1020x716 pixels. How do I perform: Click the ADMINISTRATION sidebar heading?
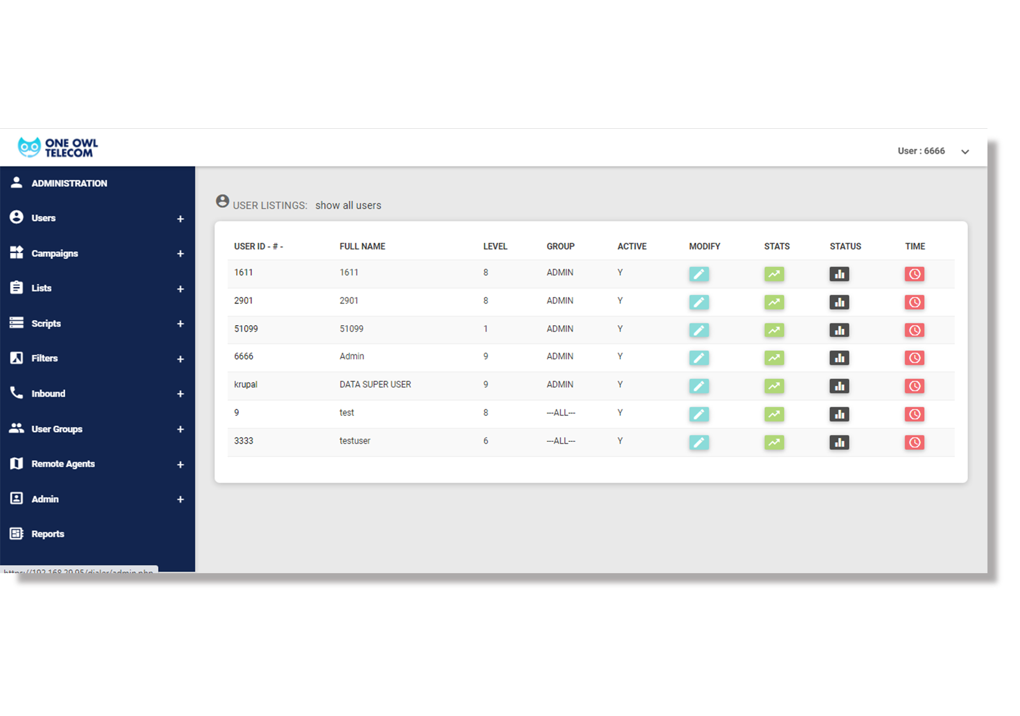pyautogui.click(x=69, y=183)
